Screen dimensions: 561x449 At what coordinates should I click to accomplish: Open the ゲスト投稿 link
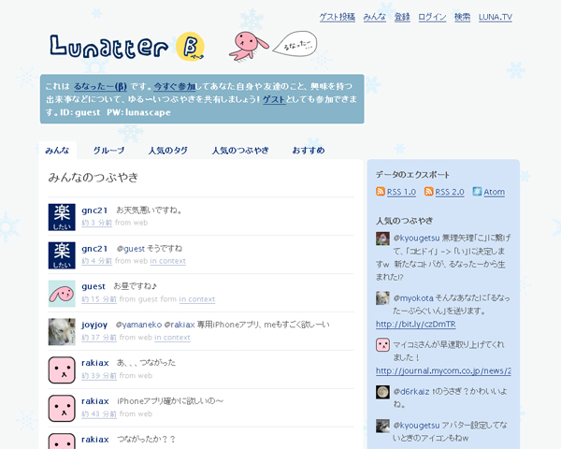[x=337, y=17]
